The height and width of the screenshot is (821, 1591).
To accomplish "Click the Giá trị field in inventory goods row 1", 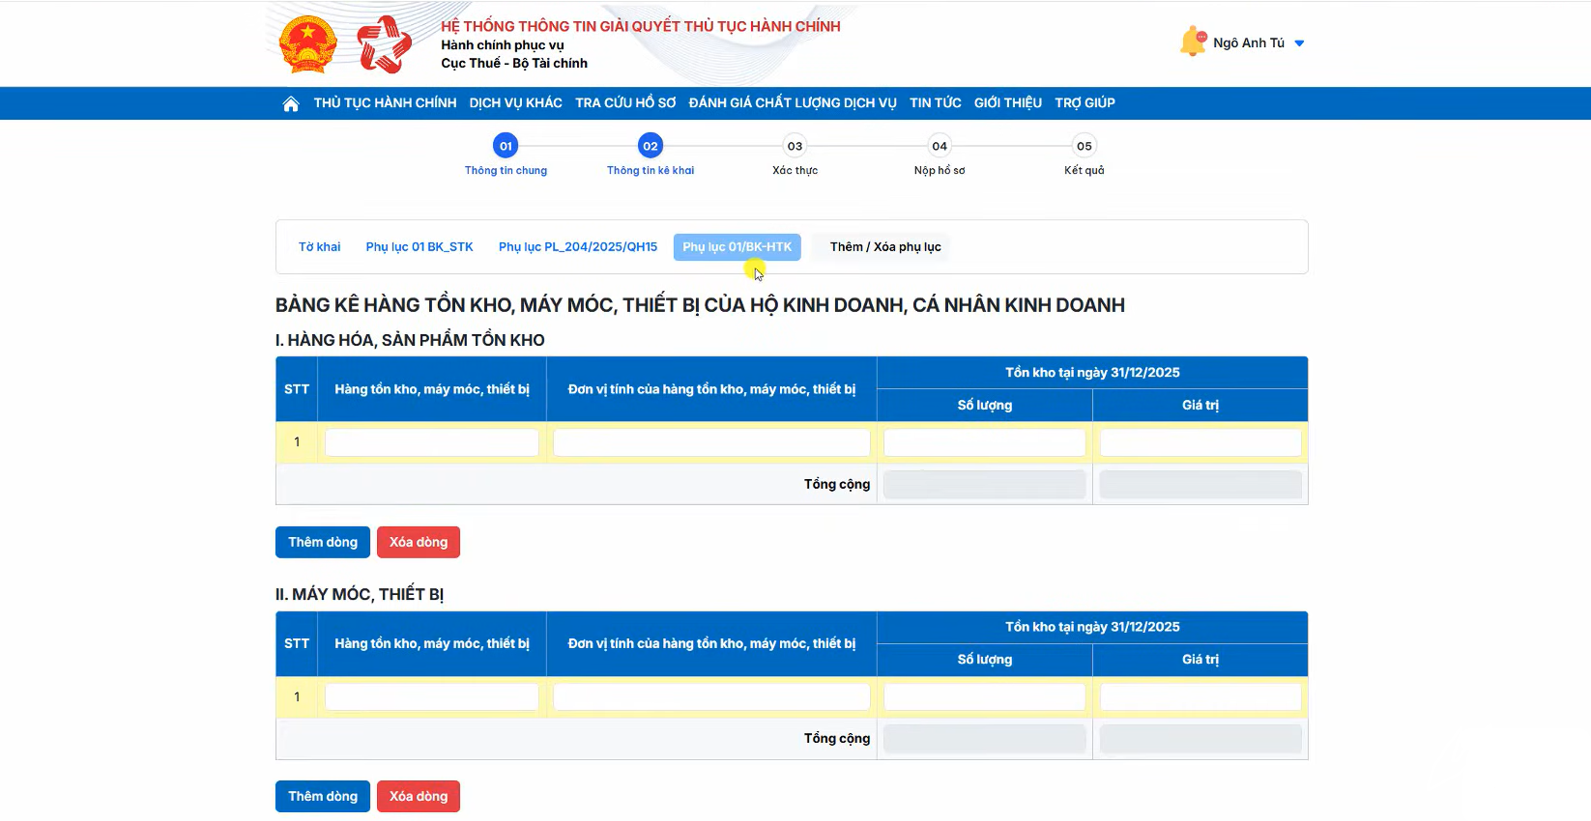I will pyautogui.click(x=1200, y=442).
